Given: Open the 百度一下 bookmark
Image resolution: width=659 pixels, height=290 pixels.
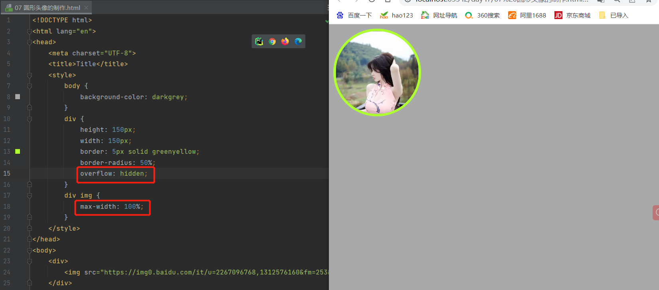Looking at the screenshot, I should [354, 15].
